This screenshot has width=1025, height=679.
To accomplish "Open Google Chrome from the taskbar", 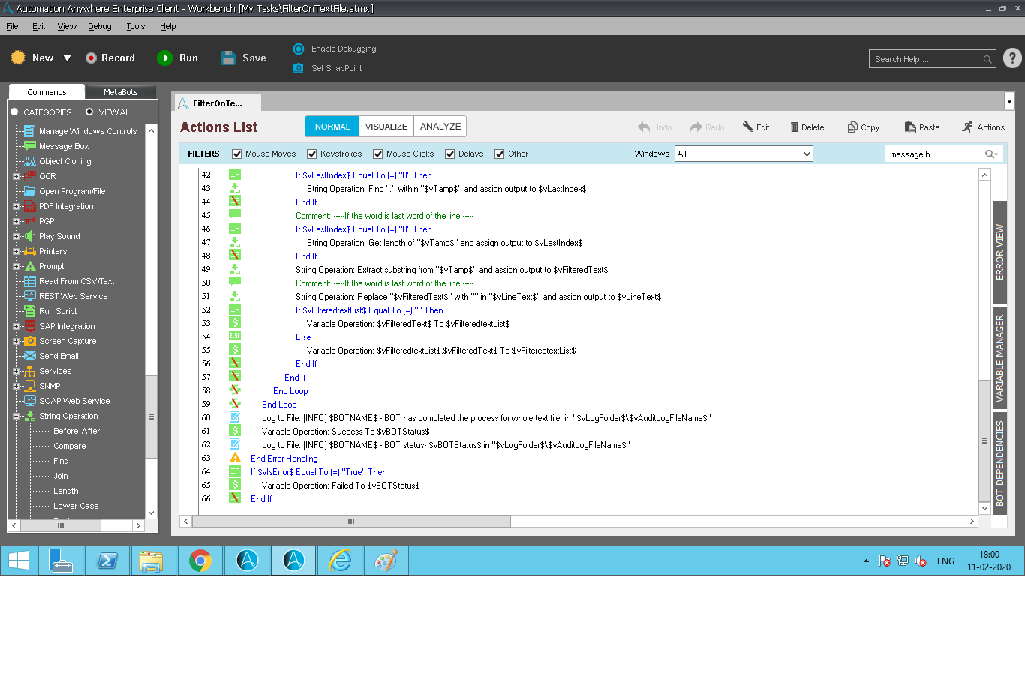I will coord(200,561).
